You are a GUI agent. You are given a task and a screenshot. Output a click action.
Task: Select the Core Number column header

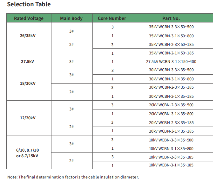(x=112, y=18)
